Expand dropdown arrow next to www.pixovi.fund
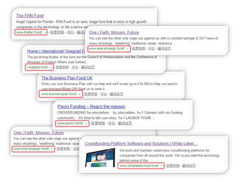The image size is (244, 183). click(x=86, y=124)
